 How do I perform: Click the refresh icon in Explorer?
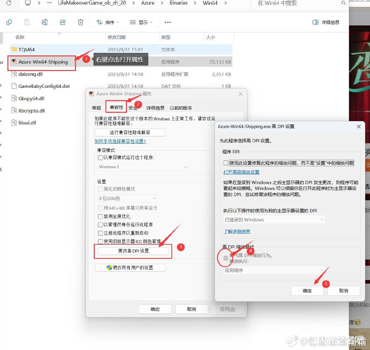pyautogui.click(x=9, y=3)
